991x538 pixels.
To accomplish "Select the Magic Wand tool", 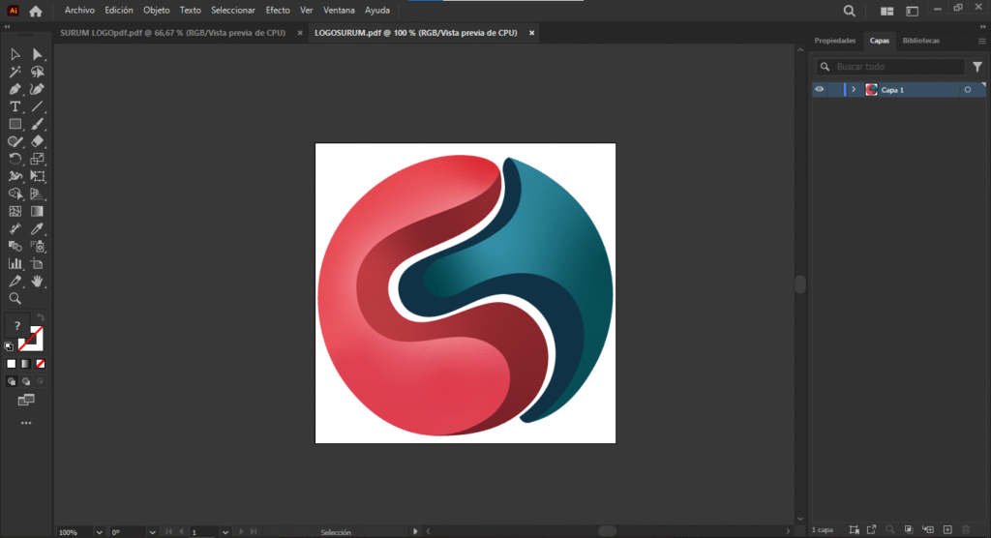I will pos(15,72).
